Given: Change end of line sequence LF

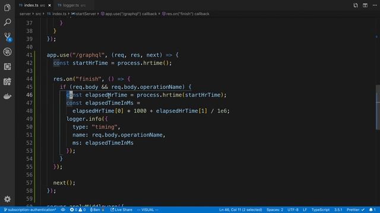Looking at the screenshot, I should 305,209.
